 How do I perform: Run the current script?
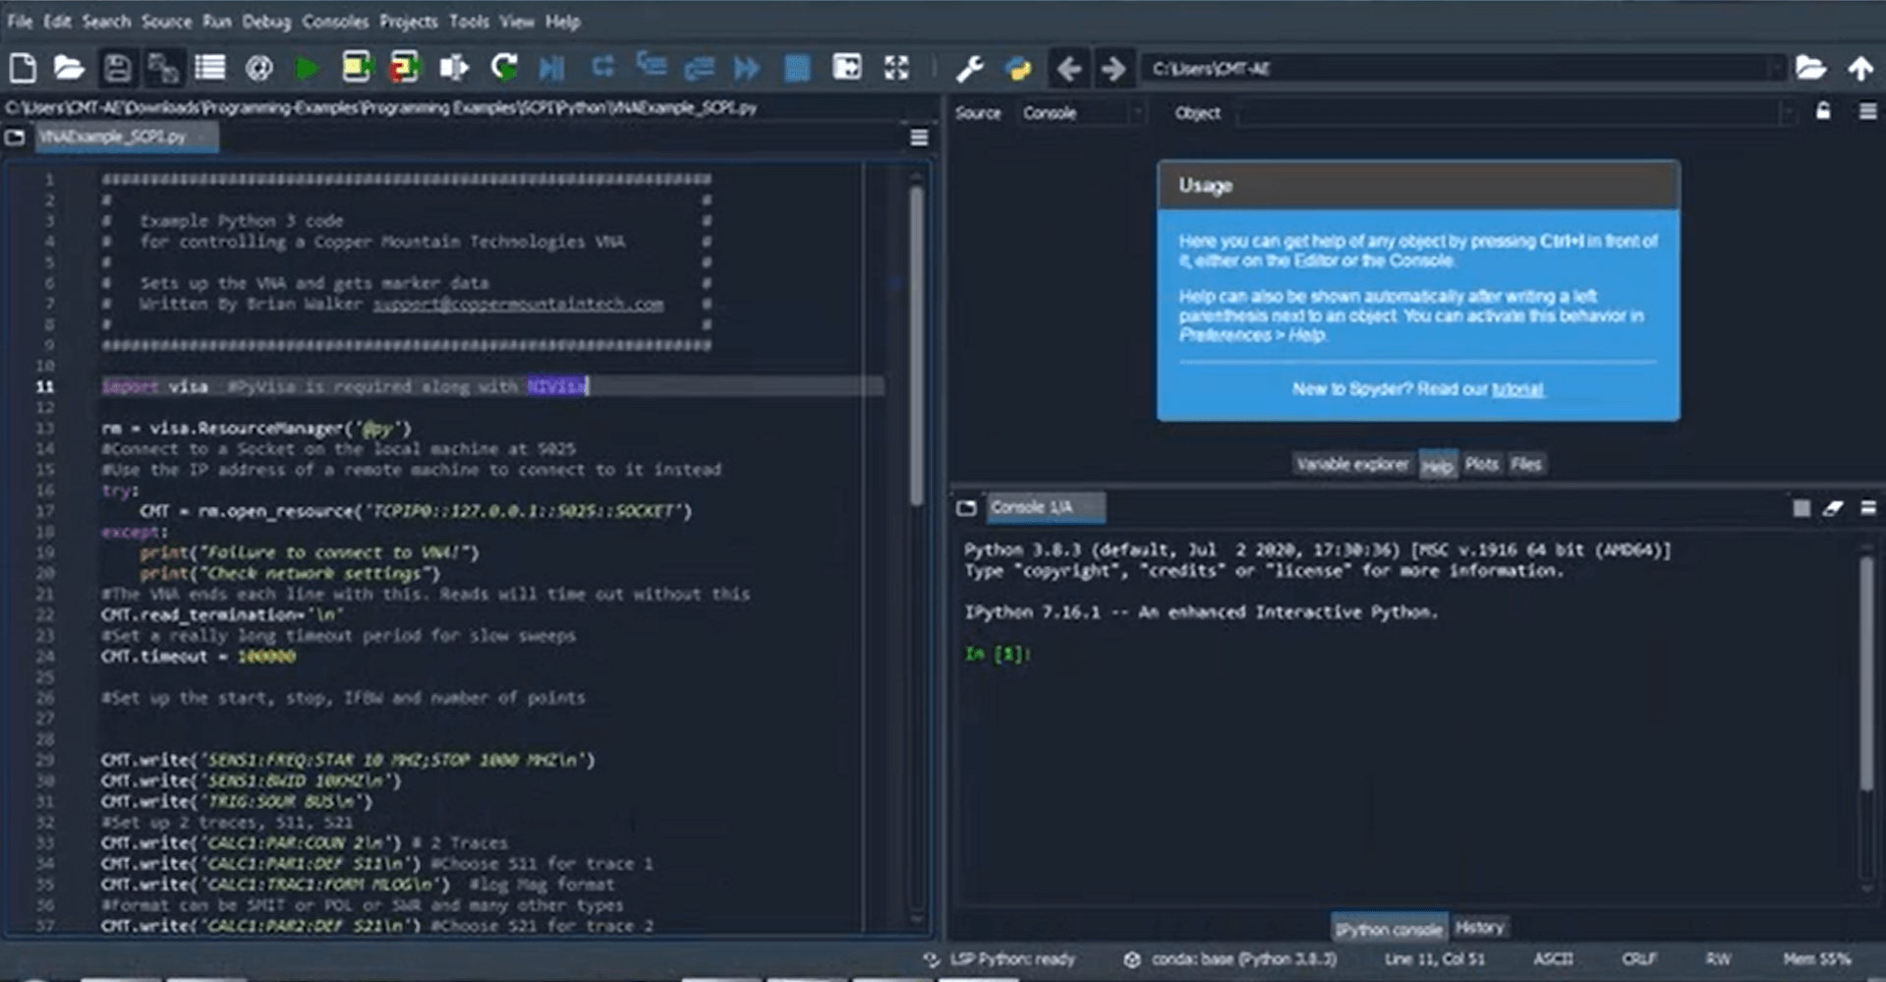coord(307,68)
